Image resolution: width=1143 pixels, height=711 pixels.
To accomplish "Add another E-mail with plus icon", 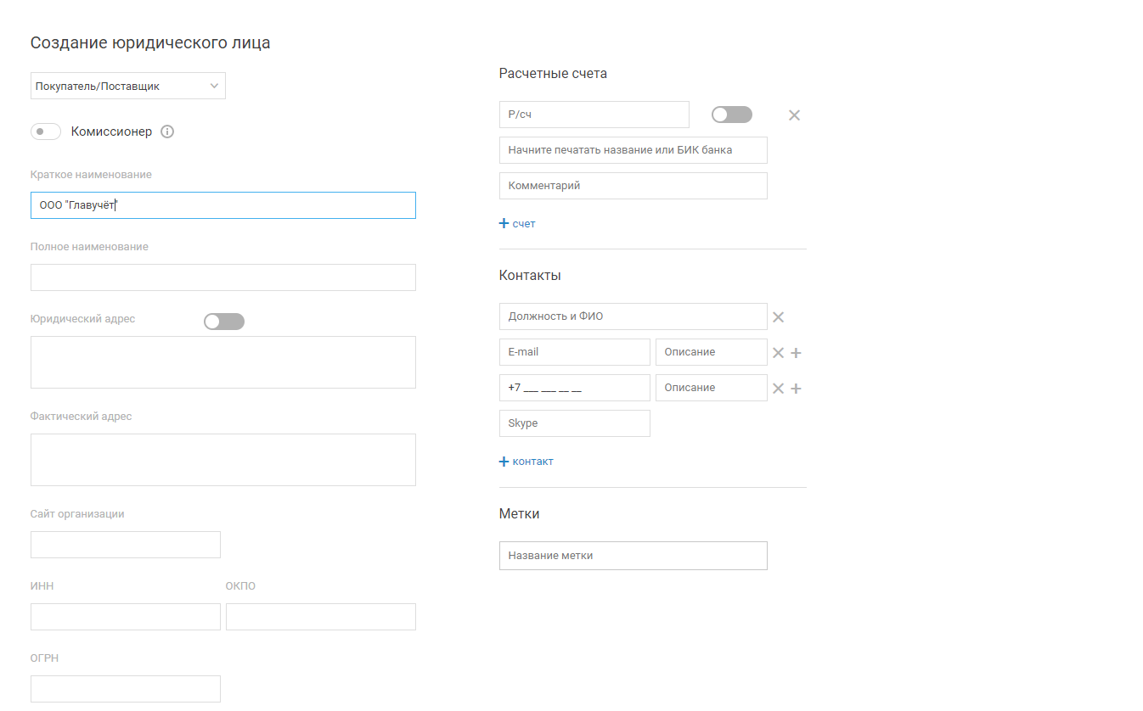I will (x=796, y=353).
